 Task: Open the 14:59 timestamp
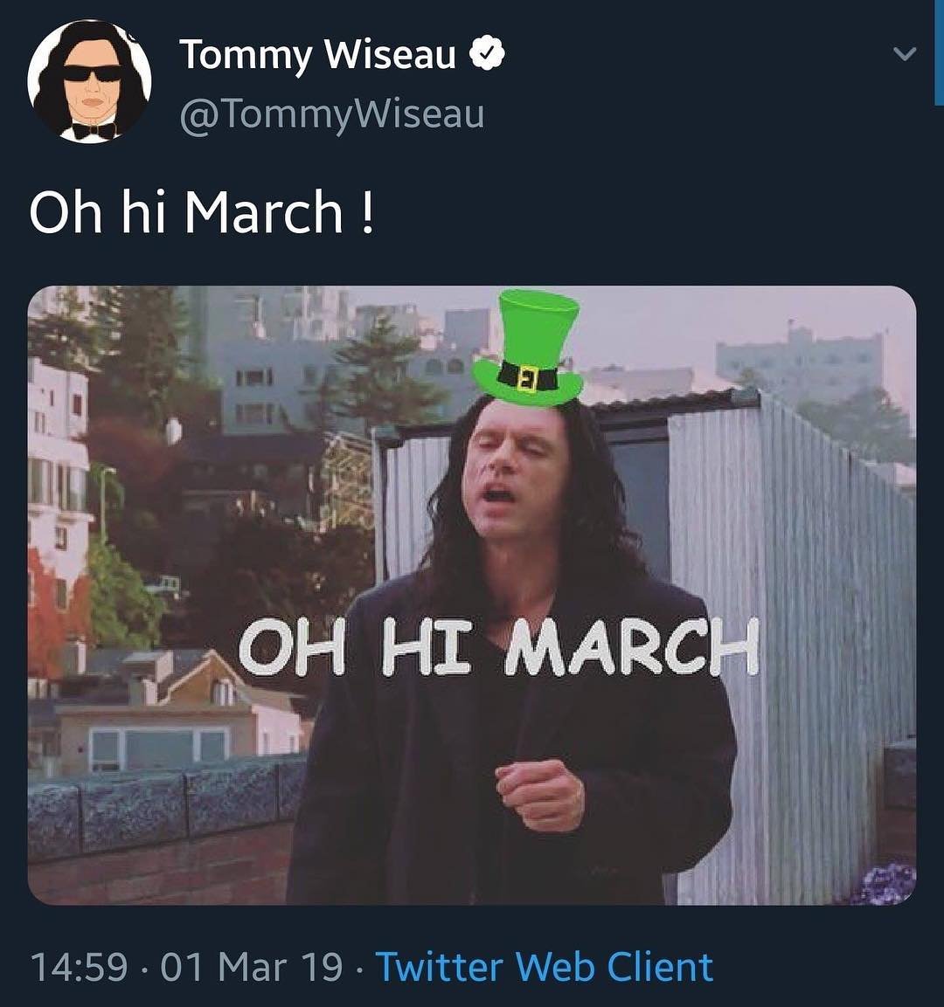[x=79, y=967]
